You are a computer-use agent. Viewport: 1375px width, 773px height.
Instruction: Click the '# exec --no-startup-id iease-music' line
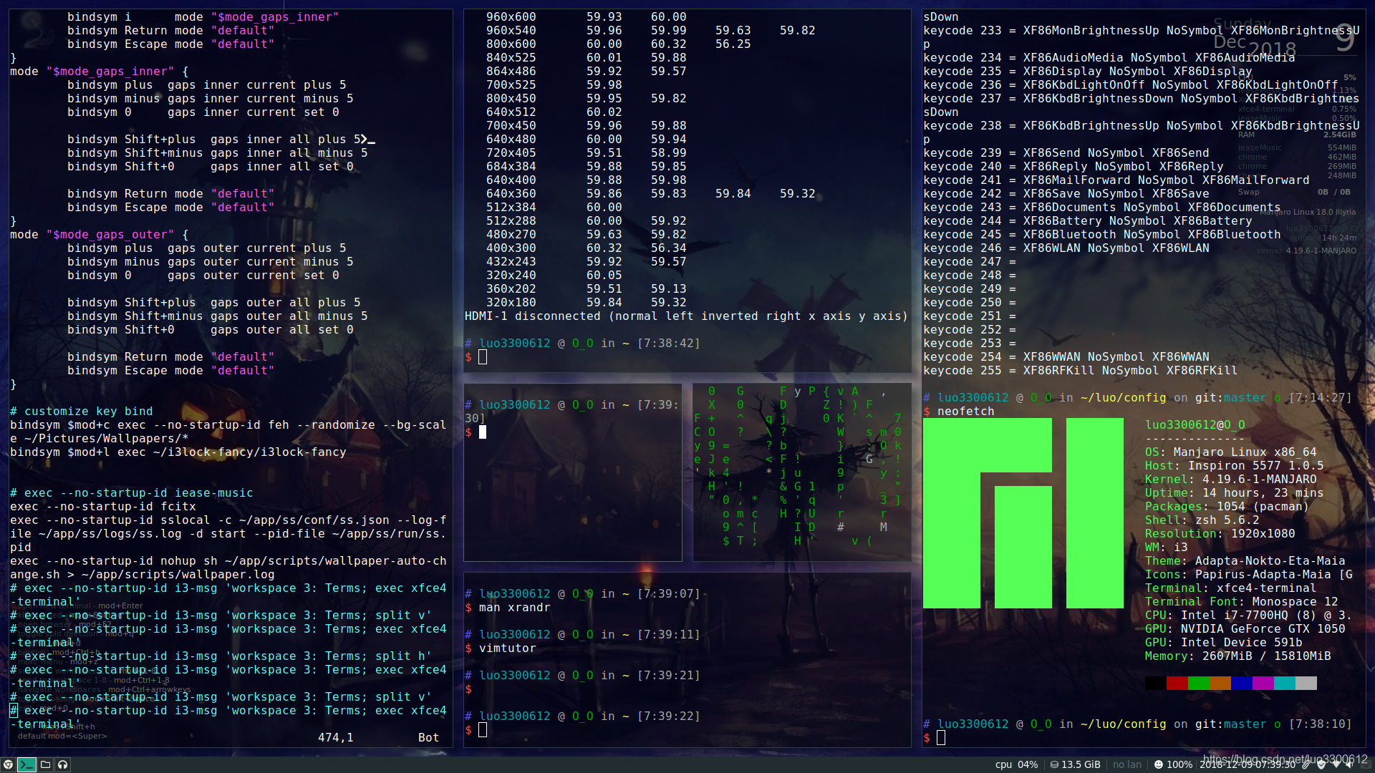coord(131,493)
